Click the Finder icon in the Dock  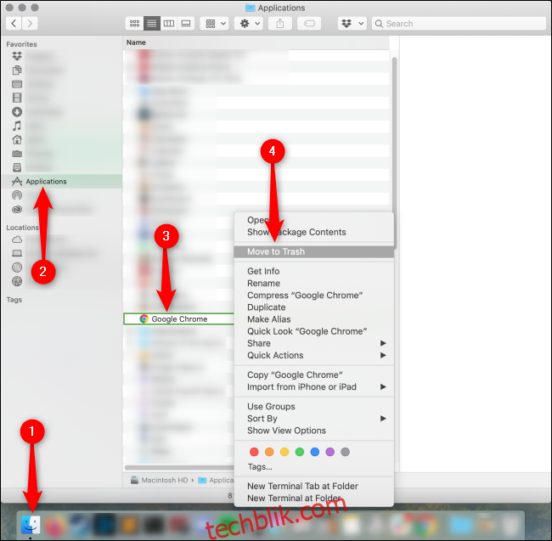pos(31,525)
